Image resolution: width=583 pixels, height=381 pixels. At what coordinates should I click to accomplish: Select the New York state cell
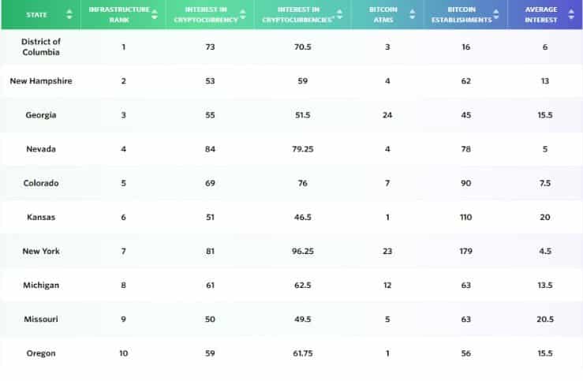41,251
